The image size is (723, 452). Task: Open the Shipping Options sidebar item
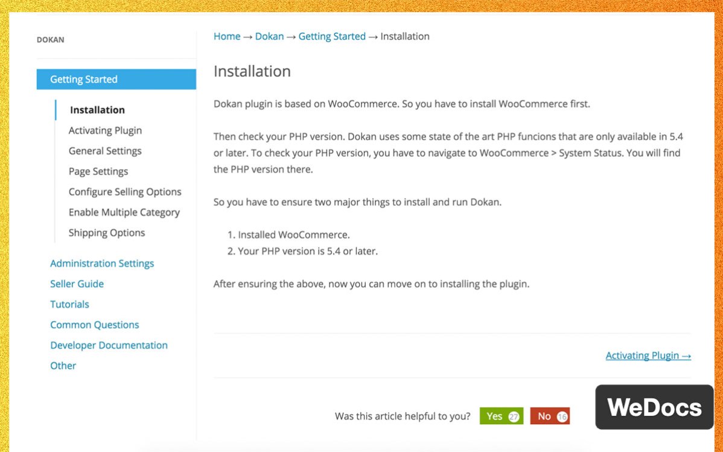click(106, 233)
